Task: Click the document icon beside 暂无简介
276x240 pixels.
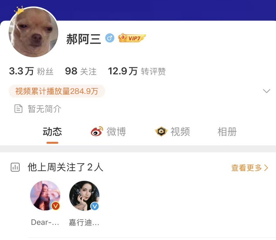Action: tap(18, 109)
